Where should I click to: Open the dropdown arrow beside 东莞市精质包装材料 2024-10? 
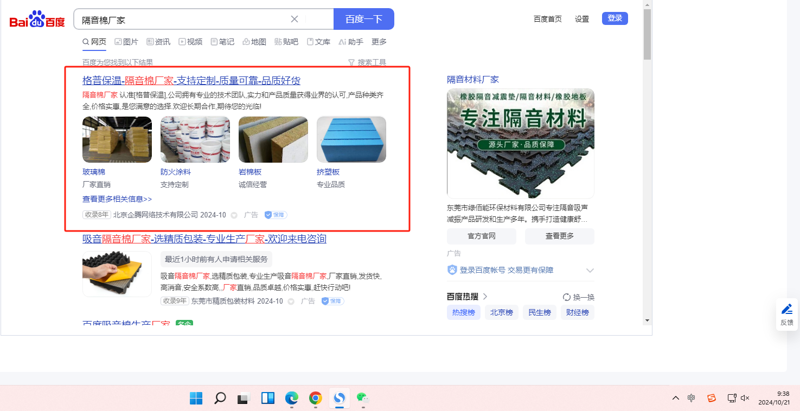[x=291, y=301]
